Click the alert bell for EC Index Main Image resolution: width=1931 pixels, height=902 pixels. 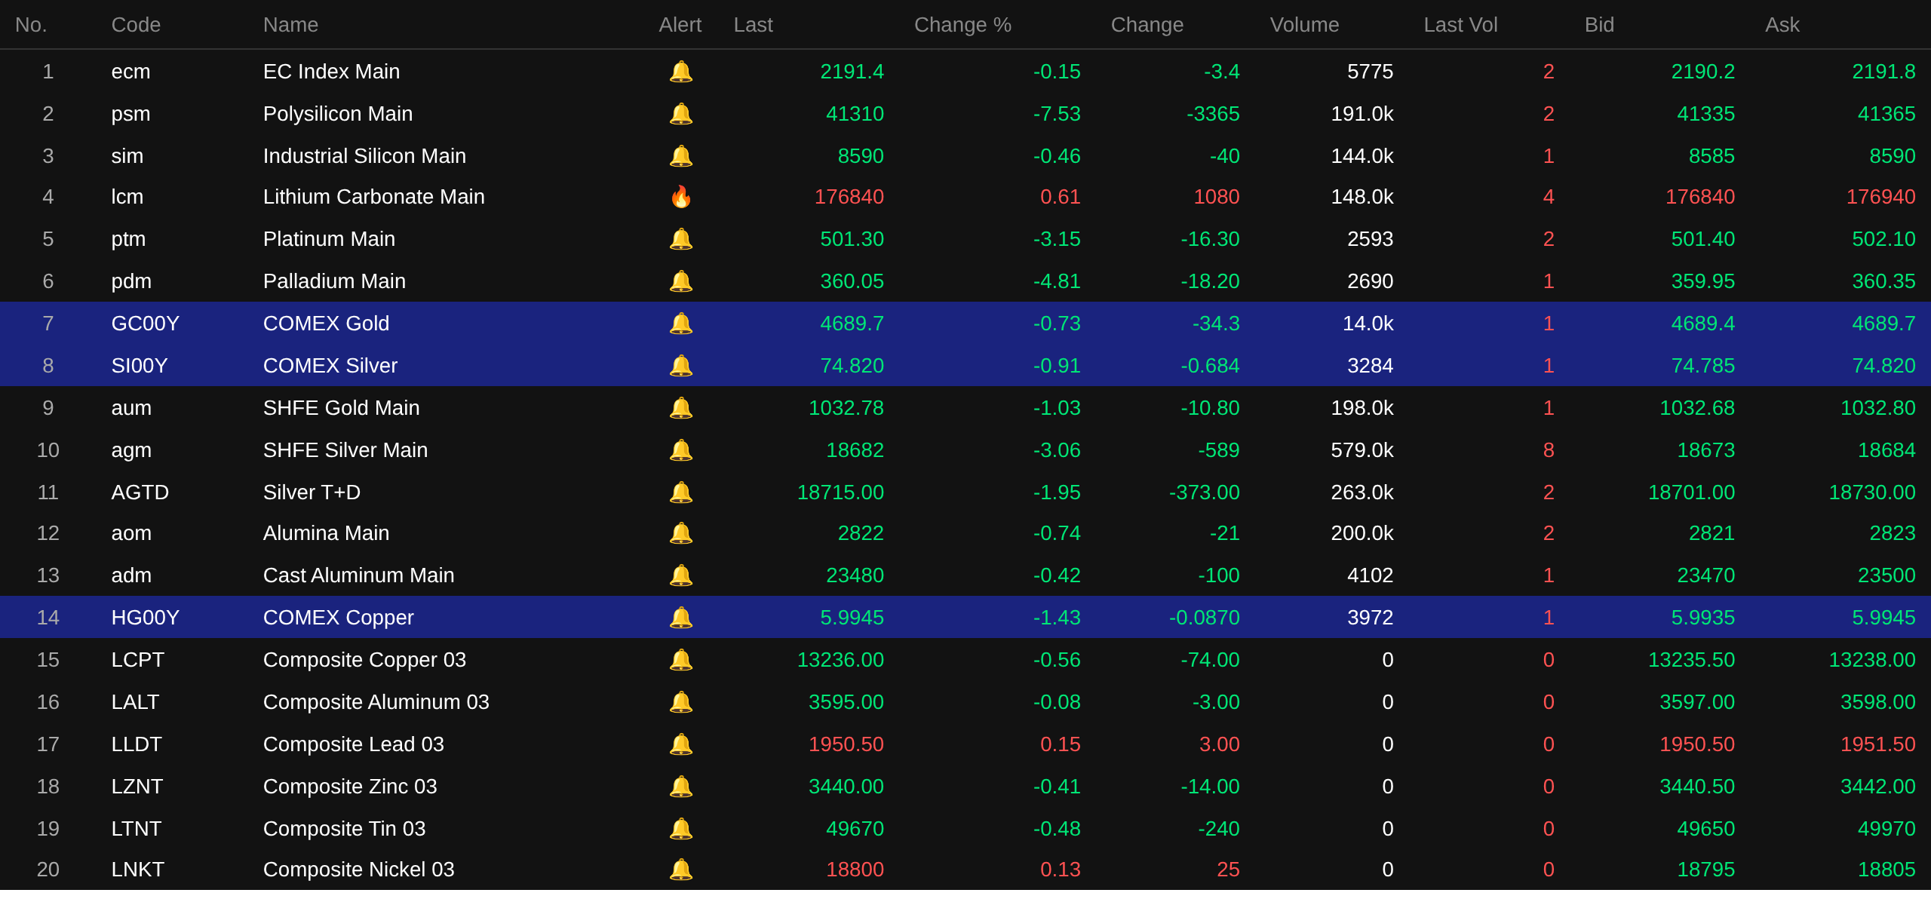[680, 72]
